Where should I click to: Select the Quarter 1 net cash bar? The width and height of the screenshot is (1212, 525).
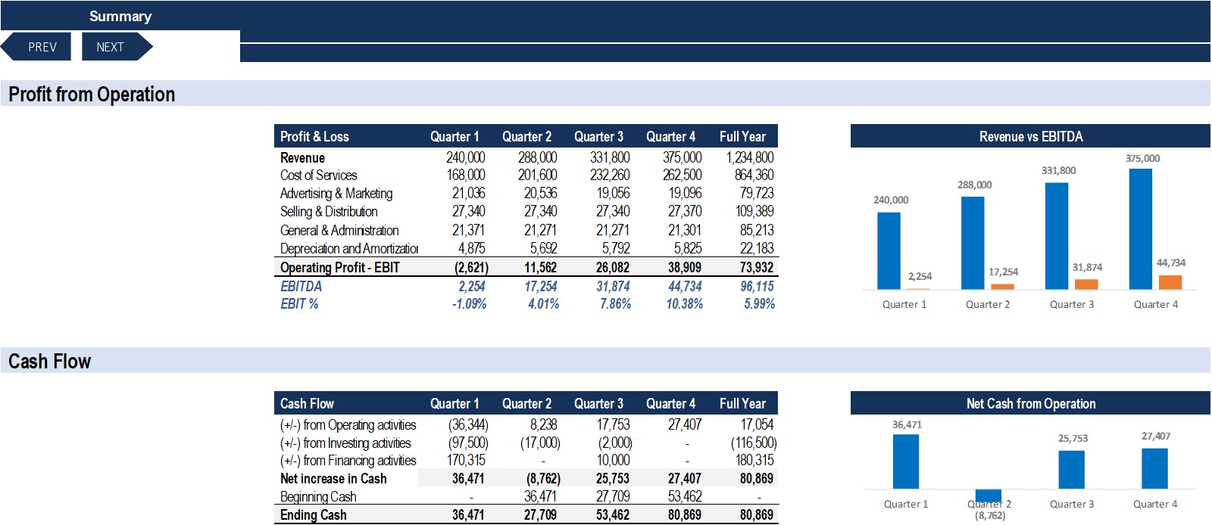click(905, 461)
